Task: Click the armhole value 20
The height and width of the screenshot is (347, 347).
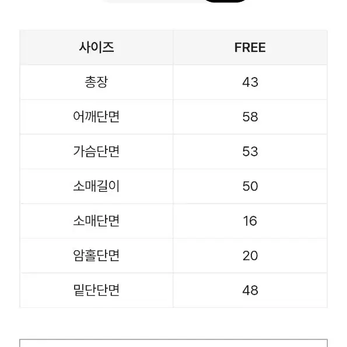Action: [250, 255]
